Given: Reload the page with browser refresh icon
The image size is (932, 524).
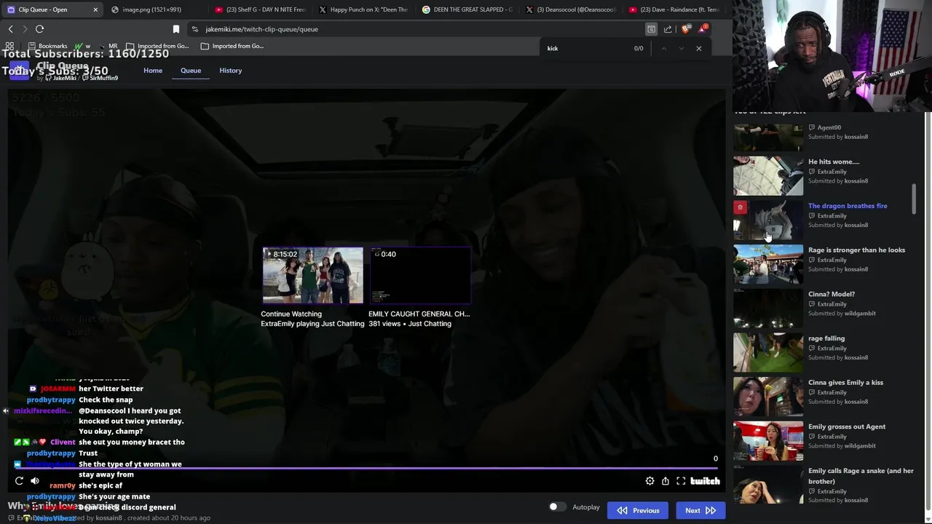Looking at the screenshot, I should click(39, 29).
